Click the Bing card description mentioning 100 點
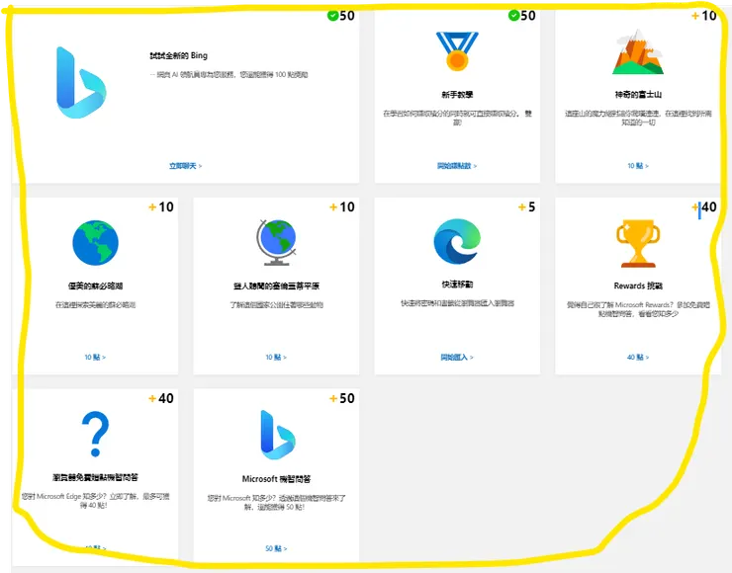732x573 pixels. 229,75
